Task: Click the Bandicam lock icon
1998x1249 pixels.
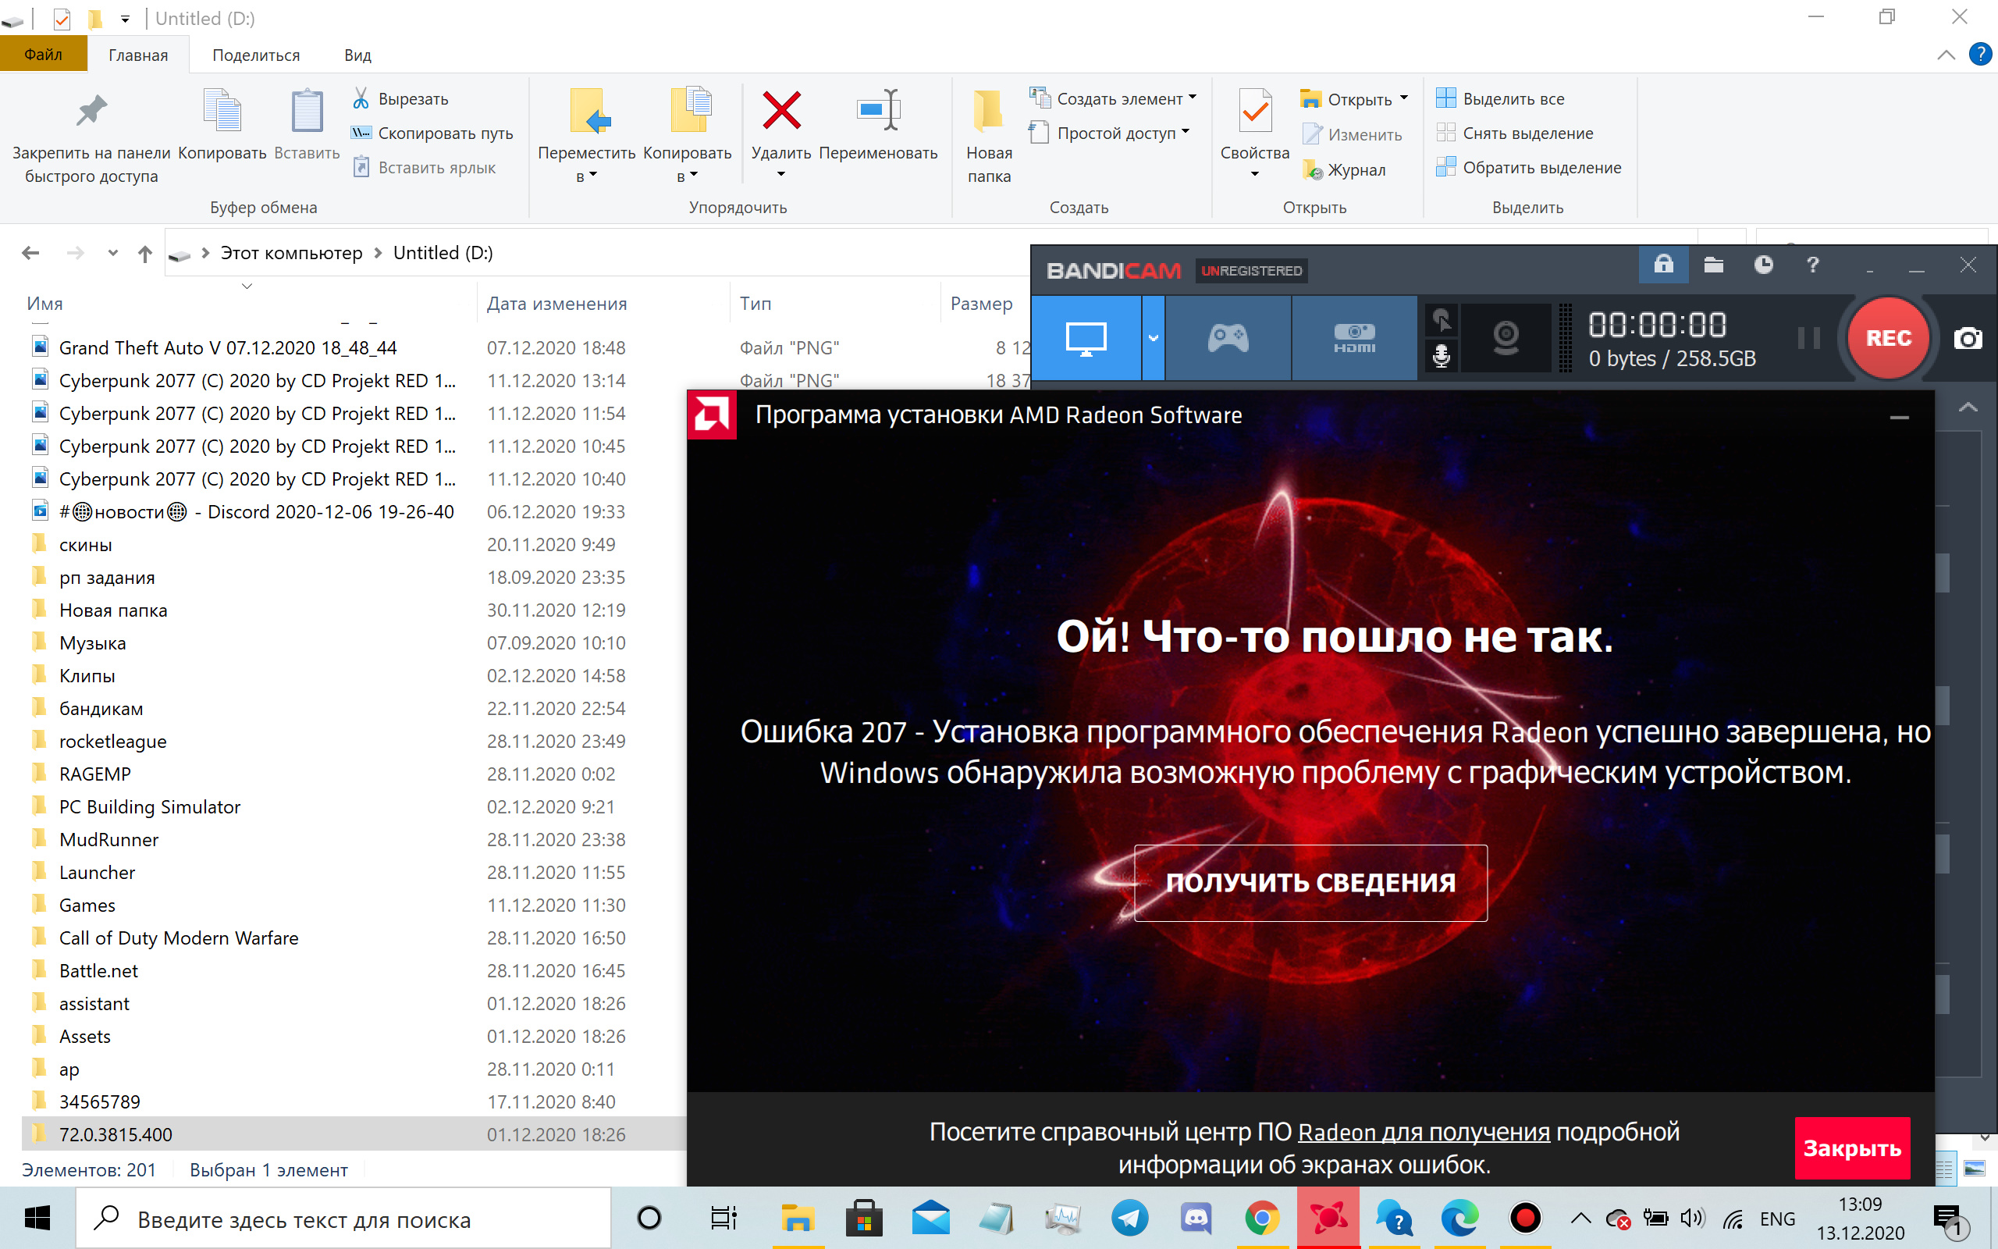Action: pyautogui.click(x=1663, y=265)
